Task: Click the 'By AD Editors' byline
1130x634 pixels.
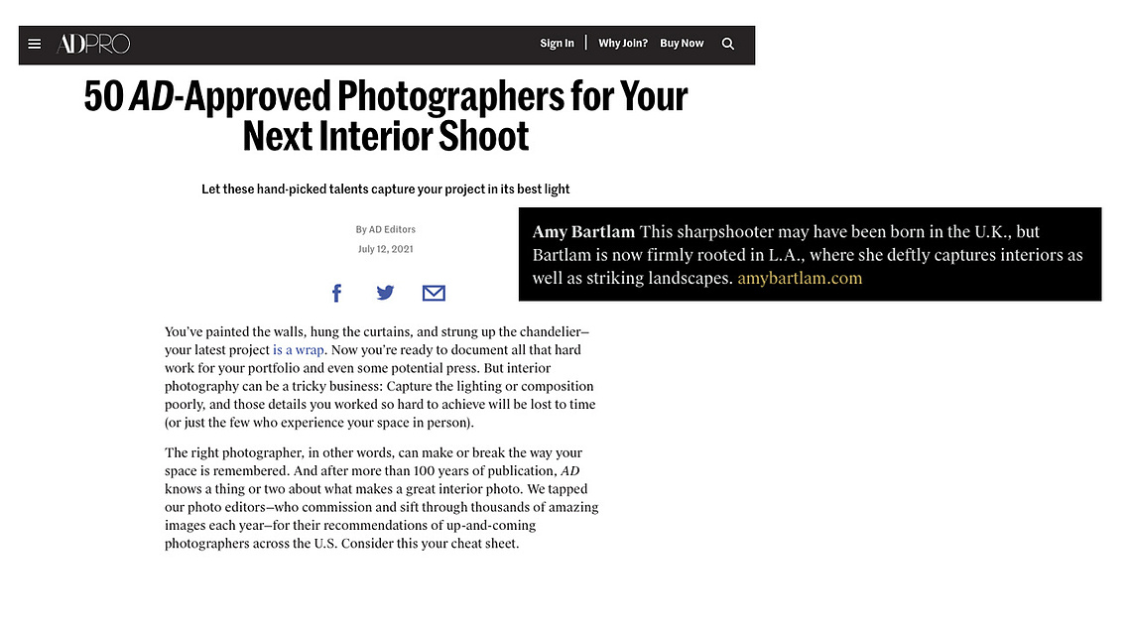Action: [x=386, y=229]
